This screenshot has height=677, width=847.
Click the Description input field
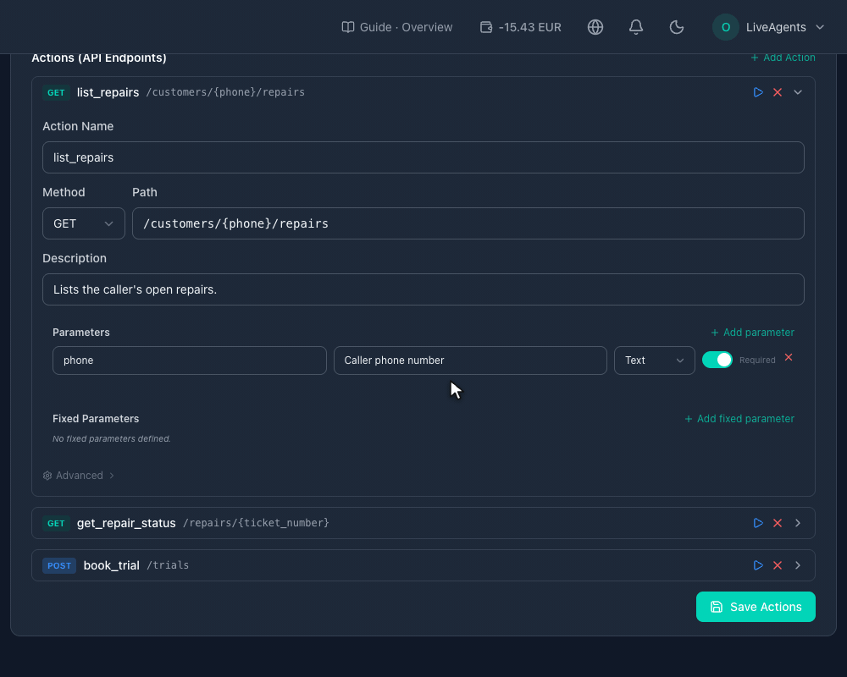423,289
